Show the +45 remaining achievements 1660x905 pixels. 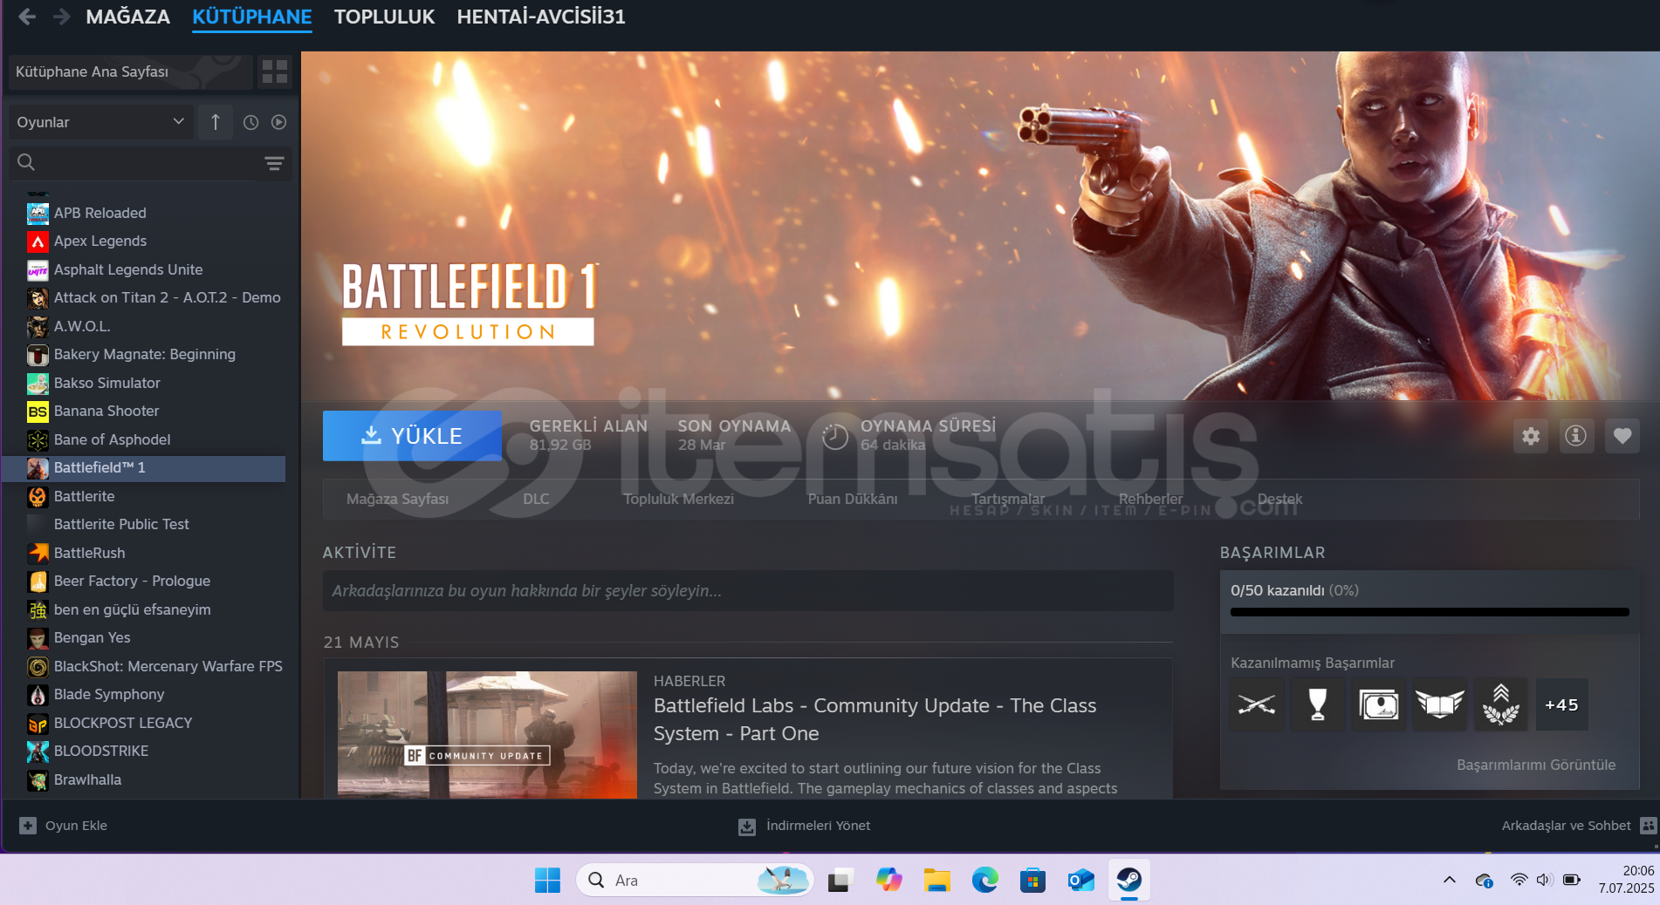(1561, 704)
